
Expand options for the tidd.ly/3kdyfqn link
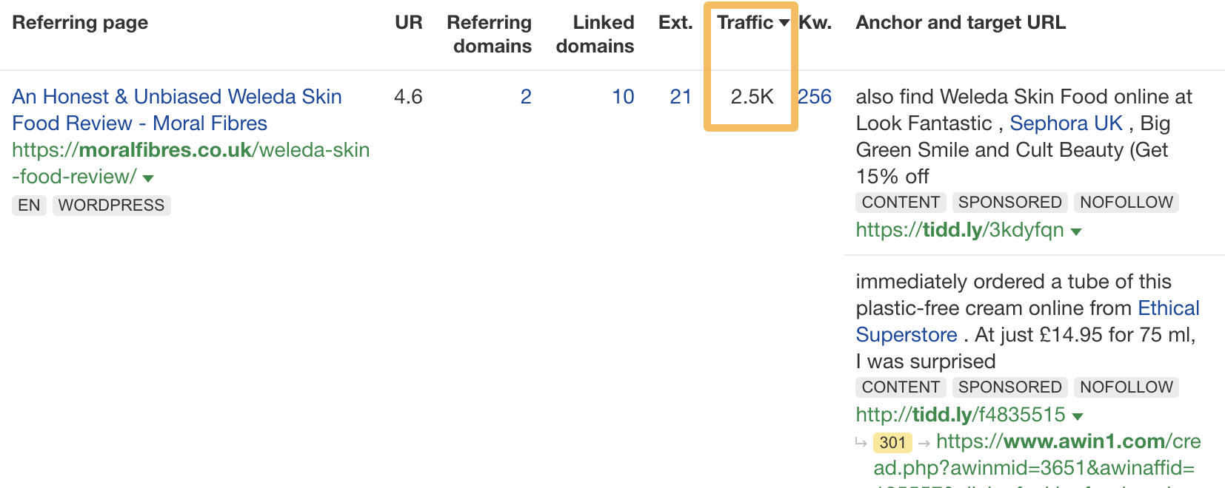[1076, 231]
